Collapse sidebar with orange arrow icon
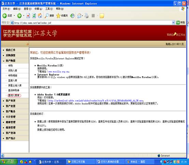Screen dimensions: 189x165 (27, 44)
